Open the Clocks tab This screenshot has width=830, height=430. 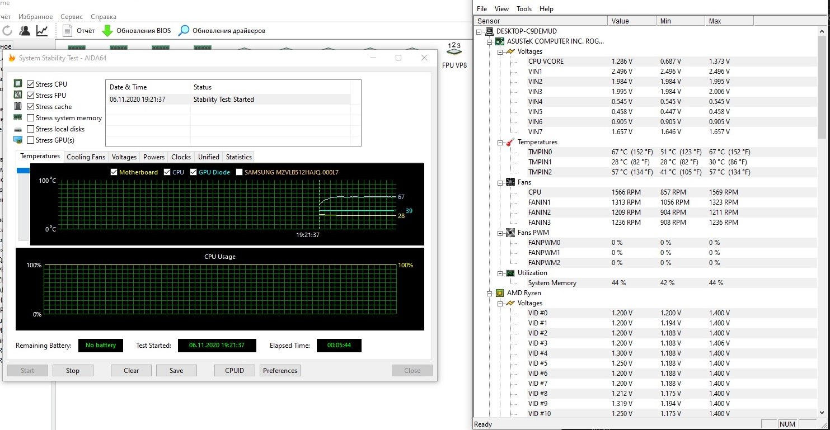(181, 157)
